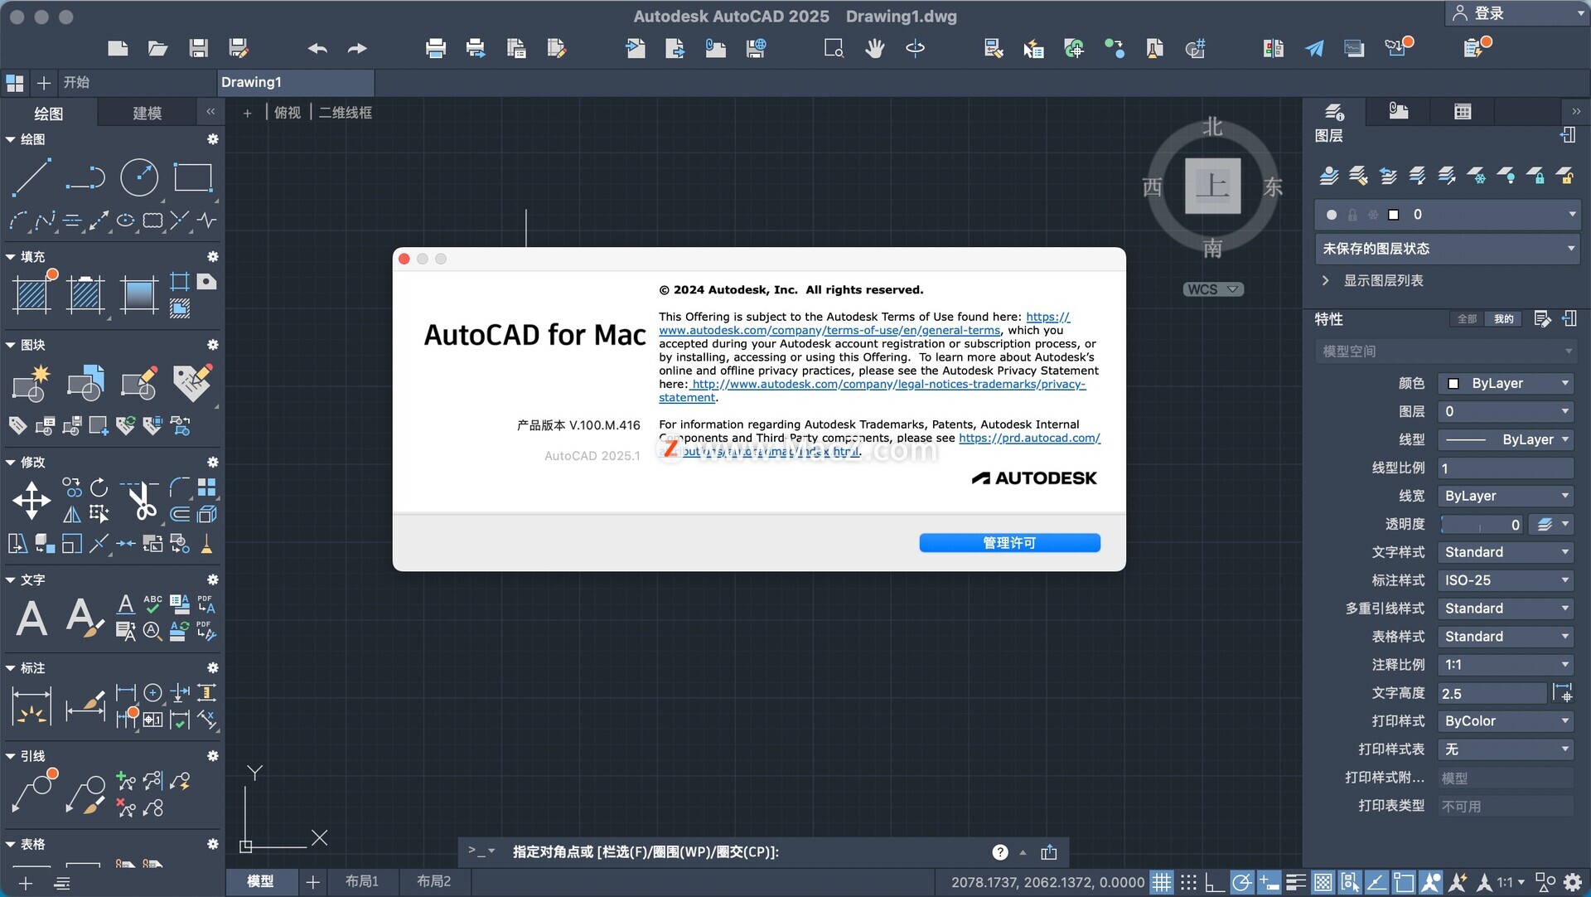Screen dimensions: 1591x897
Task: Click the 管理许可 button
Action: [x=1009, y=543]
